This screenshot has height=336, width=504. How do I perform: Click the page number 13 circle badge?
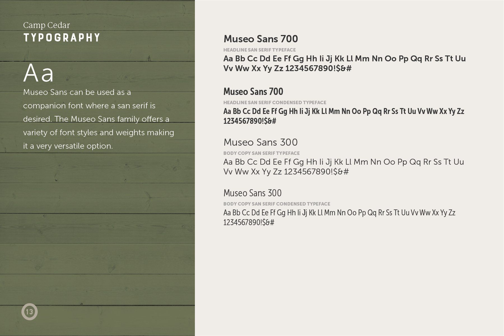point(29,312)
